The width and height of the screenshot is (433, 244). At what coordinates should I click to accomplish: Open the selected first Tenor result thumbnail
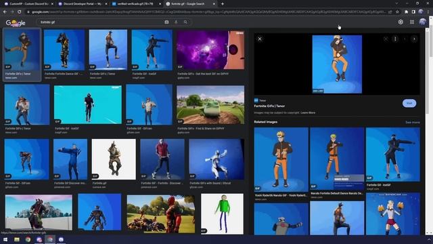click(x=22, y=50)
